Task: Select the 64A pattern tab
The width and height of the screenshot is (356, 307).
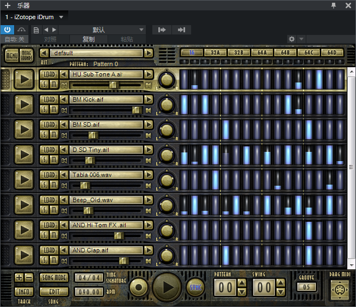Action: (262, 52)
